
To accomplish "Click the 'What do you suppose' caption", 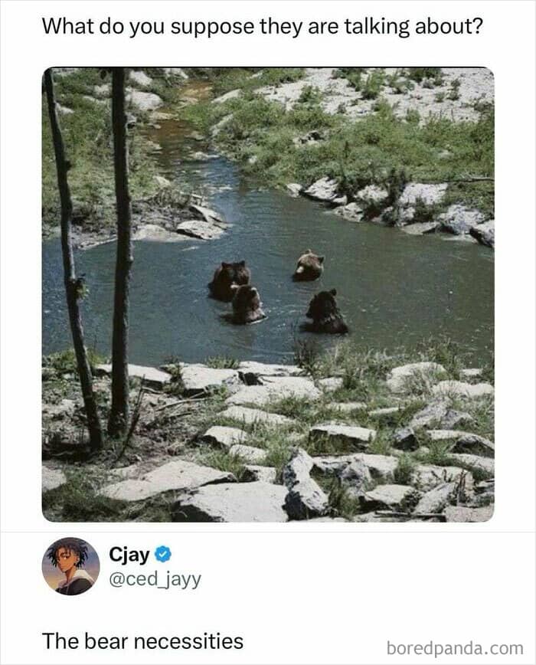I will pyautogui.click(x=263, y=26).
